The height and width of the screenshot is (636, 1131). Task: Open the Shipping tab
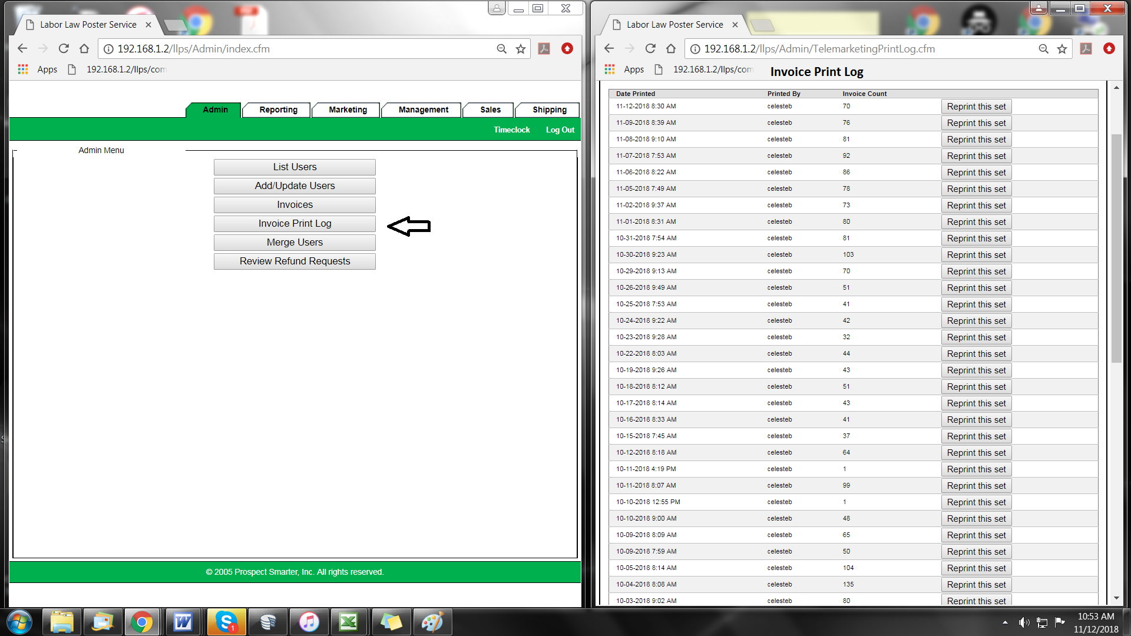549,110
